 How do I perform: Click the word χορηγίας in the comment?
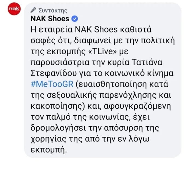[x=48, y=139]
